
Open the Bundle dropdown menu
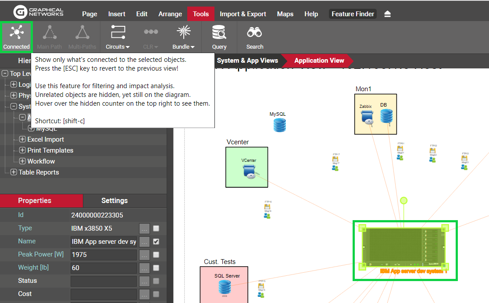[x=183, y=37]
